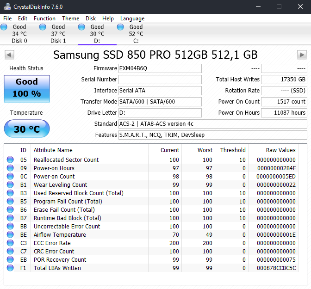Click the Good 100 % health status button
The image size is (311, 289).
click(27, 89)
